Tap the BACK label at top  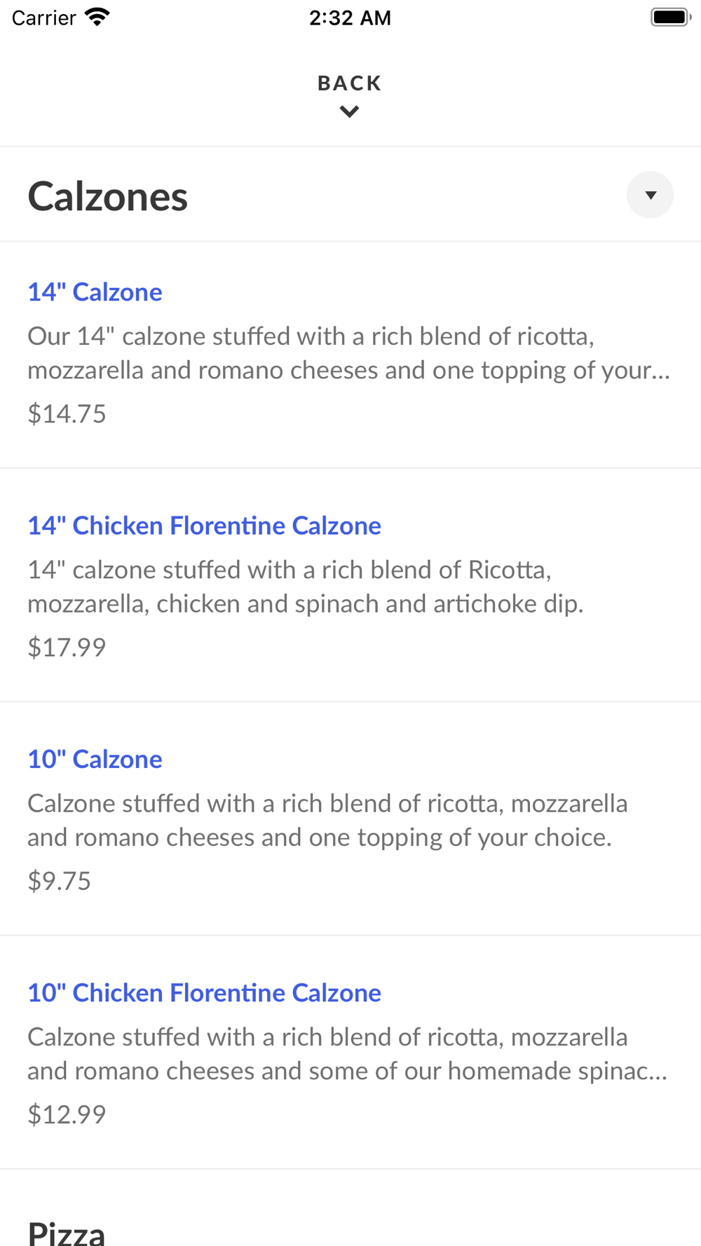click(350, 83)
